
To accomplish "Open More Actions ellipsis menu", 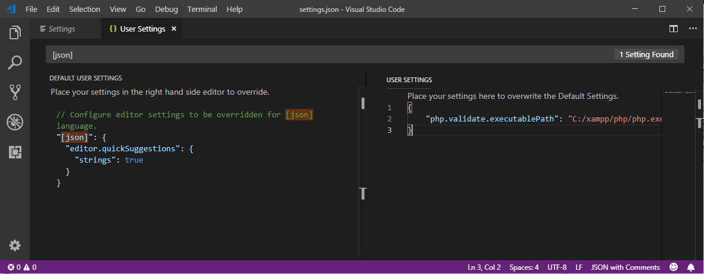I will pos(693,29).
